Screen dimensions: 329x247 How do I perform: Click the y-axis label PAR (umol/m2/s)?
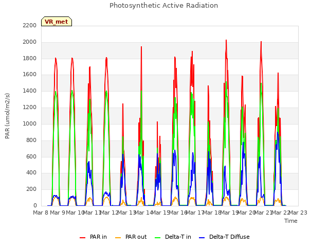click(x=7, y=116)
